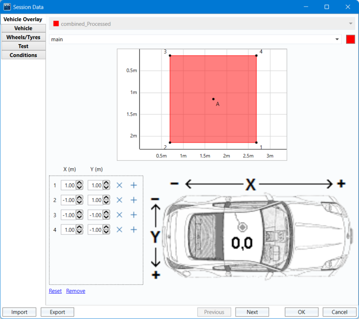Decrease X value of point 1

click(79, 188)
